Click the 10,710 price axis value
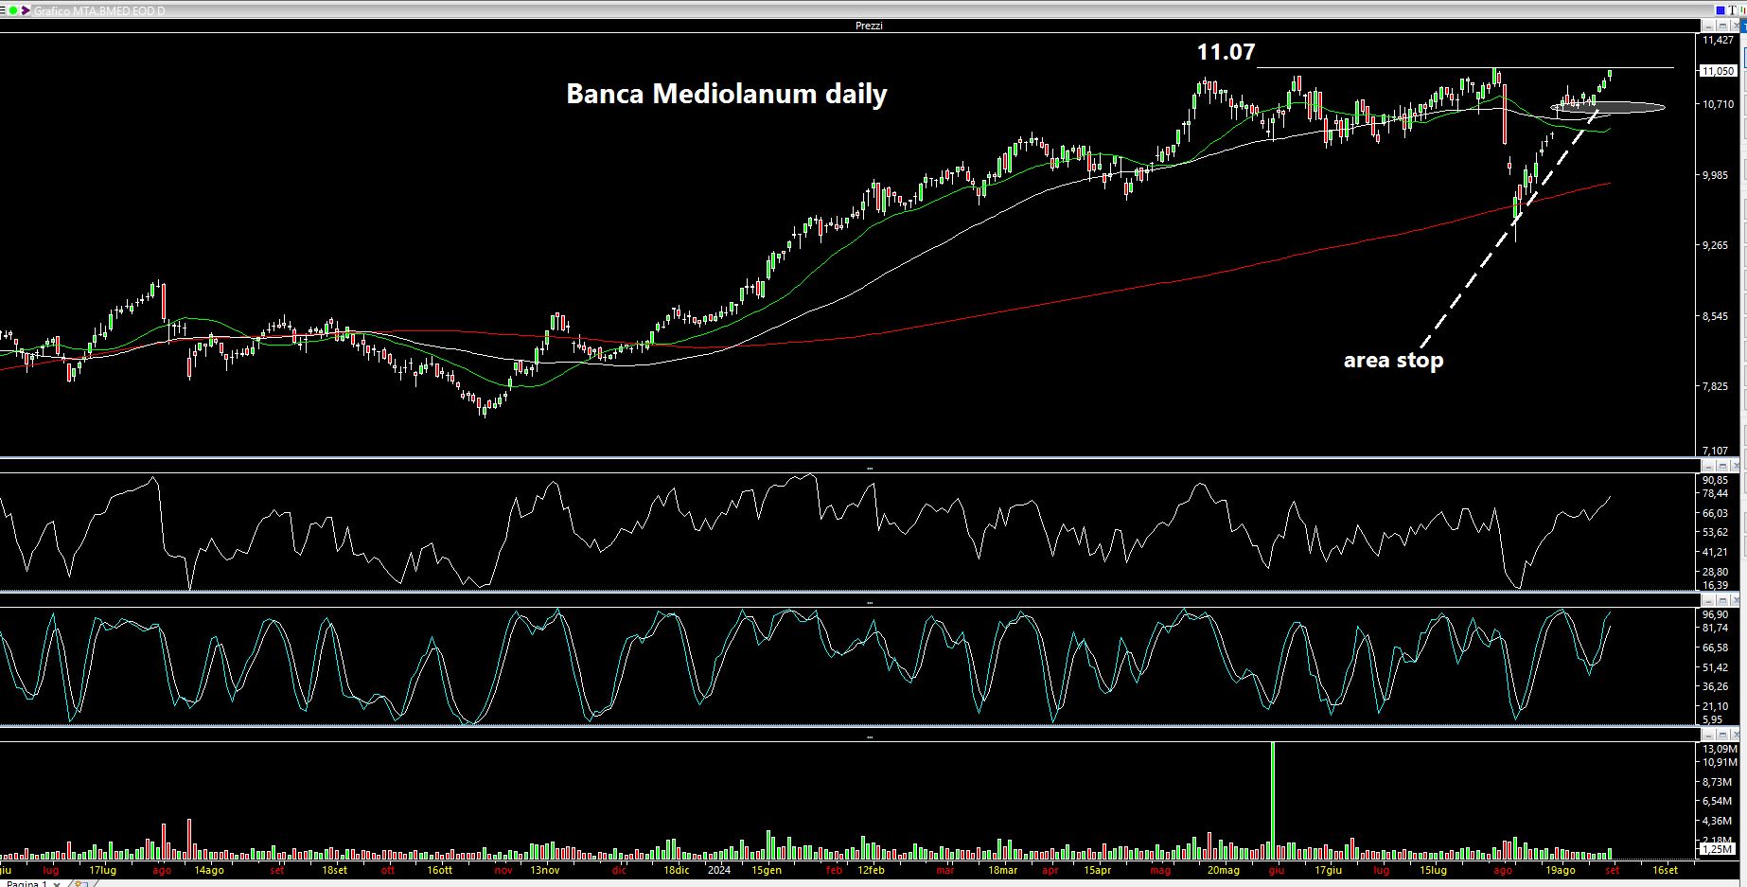Viewport: 1747px width, 887px height. [x=1719, y=104]
